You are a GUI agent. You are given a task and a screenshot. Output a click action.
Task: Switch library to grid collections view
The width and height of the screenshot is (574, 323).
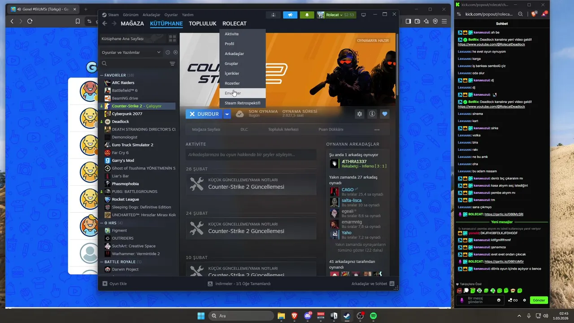coord(172,39)
